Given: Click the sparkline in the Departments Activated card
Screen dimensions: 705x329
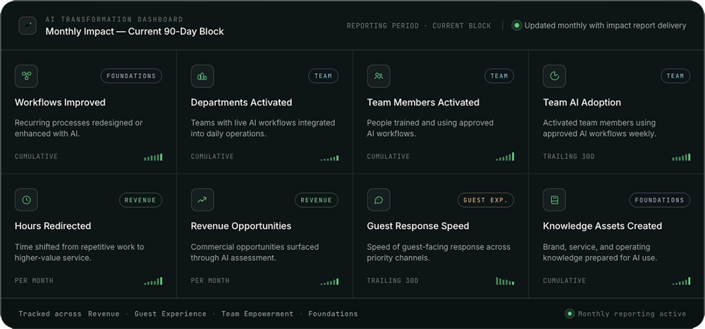Looking at the screenshot, I should [x=329, y=158].
